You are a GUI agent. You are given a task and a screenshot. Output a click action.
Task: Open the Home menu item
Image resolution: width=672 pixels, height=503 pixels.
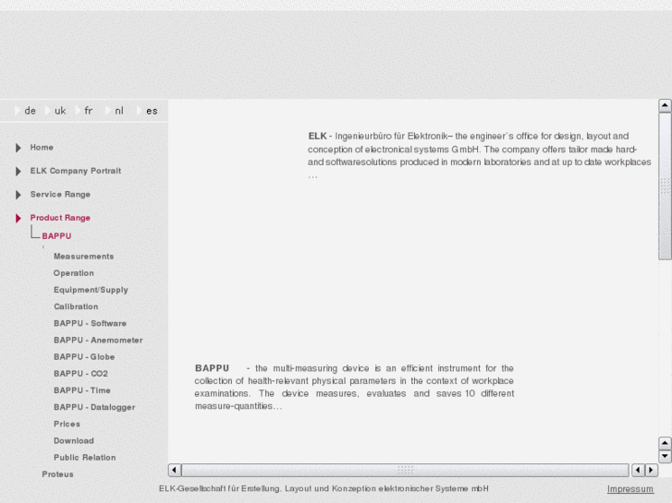42,148
